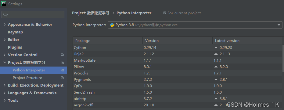Open the Keymap settings page
The image size is (284, 110).
tap(15, 32)
